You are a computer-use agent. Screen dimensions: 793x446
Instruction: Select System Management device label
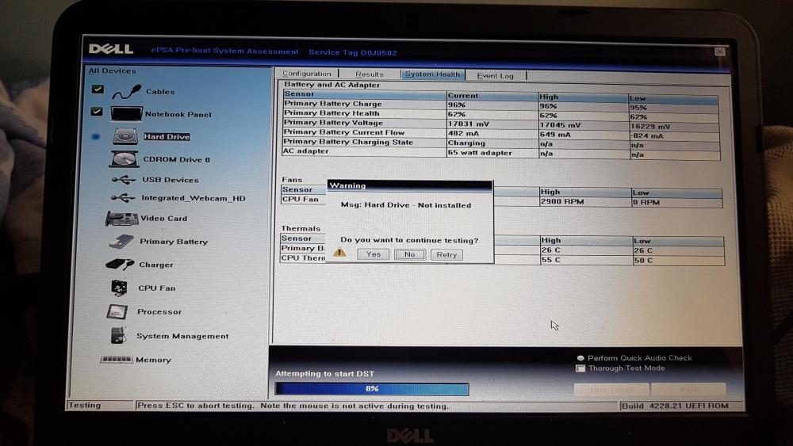(182, 336)
